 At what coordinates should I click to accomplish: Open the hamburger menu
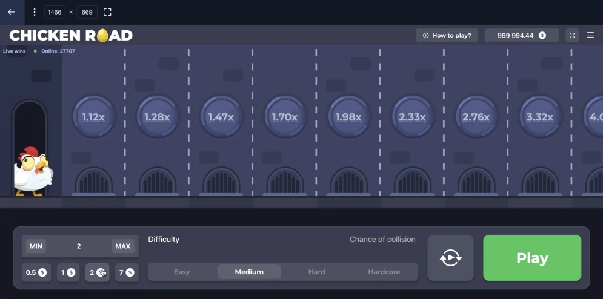coord(591,35)
